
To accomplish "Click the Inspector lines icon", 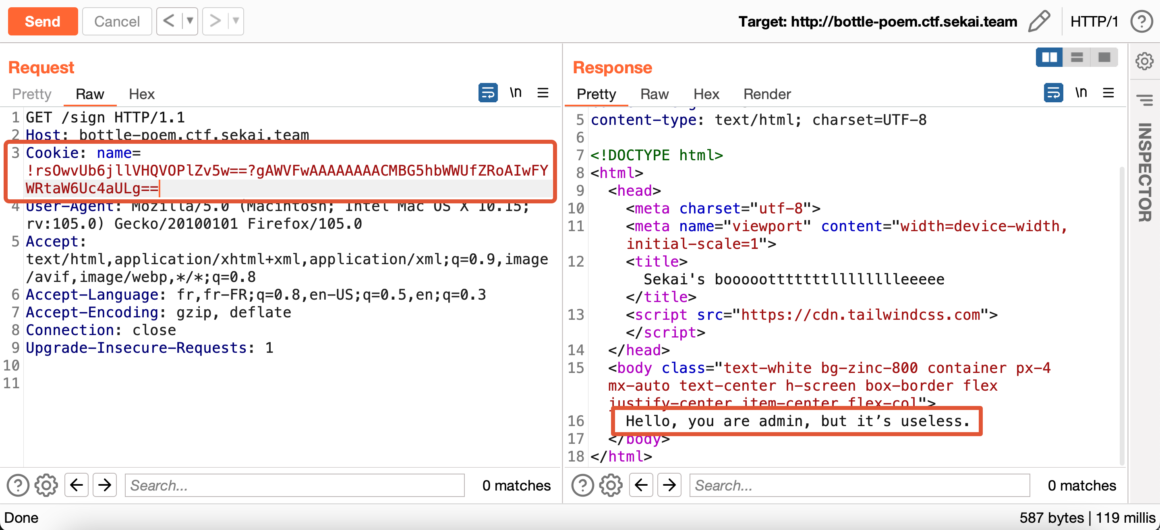I will click(1144, 100).
